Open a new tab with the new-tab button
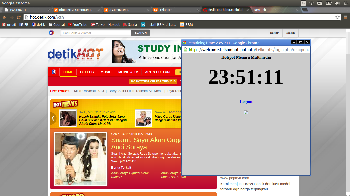The height and width of the screenshot is (196, 350). tap(305, 10)
